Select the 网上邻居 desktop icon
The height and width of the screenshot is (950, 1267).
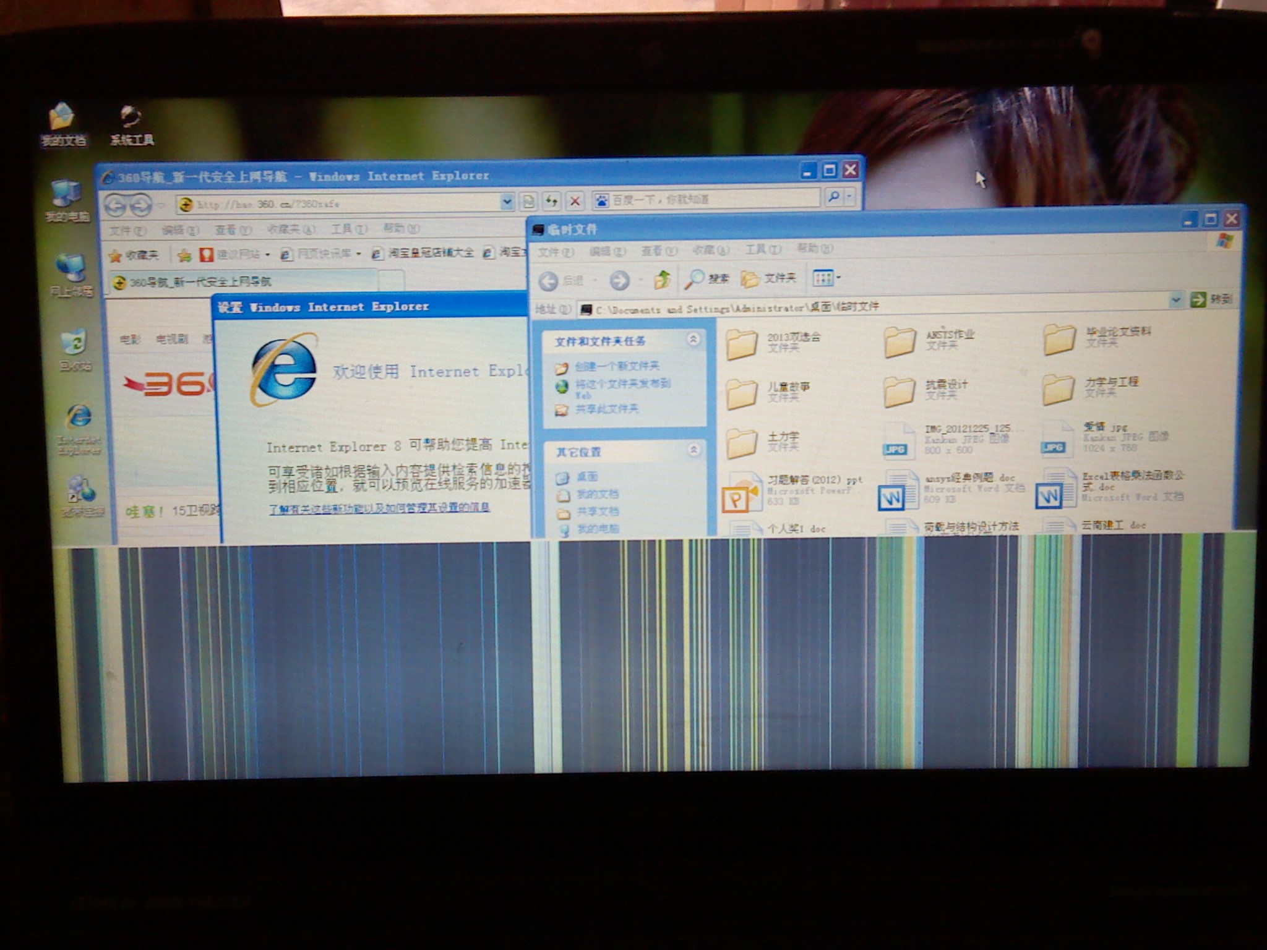[x=71, y=276]
